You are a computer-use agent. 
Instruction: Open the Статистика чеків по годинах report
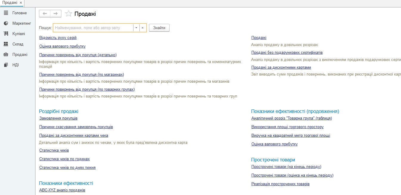pos(64,159)
